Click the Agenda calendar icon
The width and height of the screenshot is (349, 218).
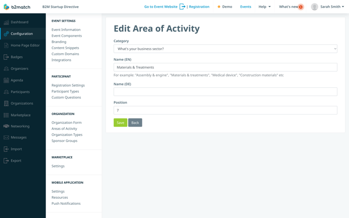pyautogui.click(x=6, y=80)
